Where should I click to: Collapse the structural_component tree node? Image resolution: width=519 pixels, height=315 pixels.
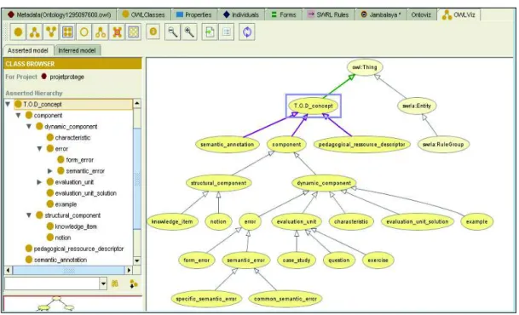(x=29, y=215)
